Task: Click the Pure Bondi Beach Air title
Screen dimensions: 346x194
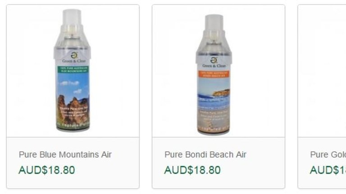Action: pos(205,154)
